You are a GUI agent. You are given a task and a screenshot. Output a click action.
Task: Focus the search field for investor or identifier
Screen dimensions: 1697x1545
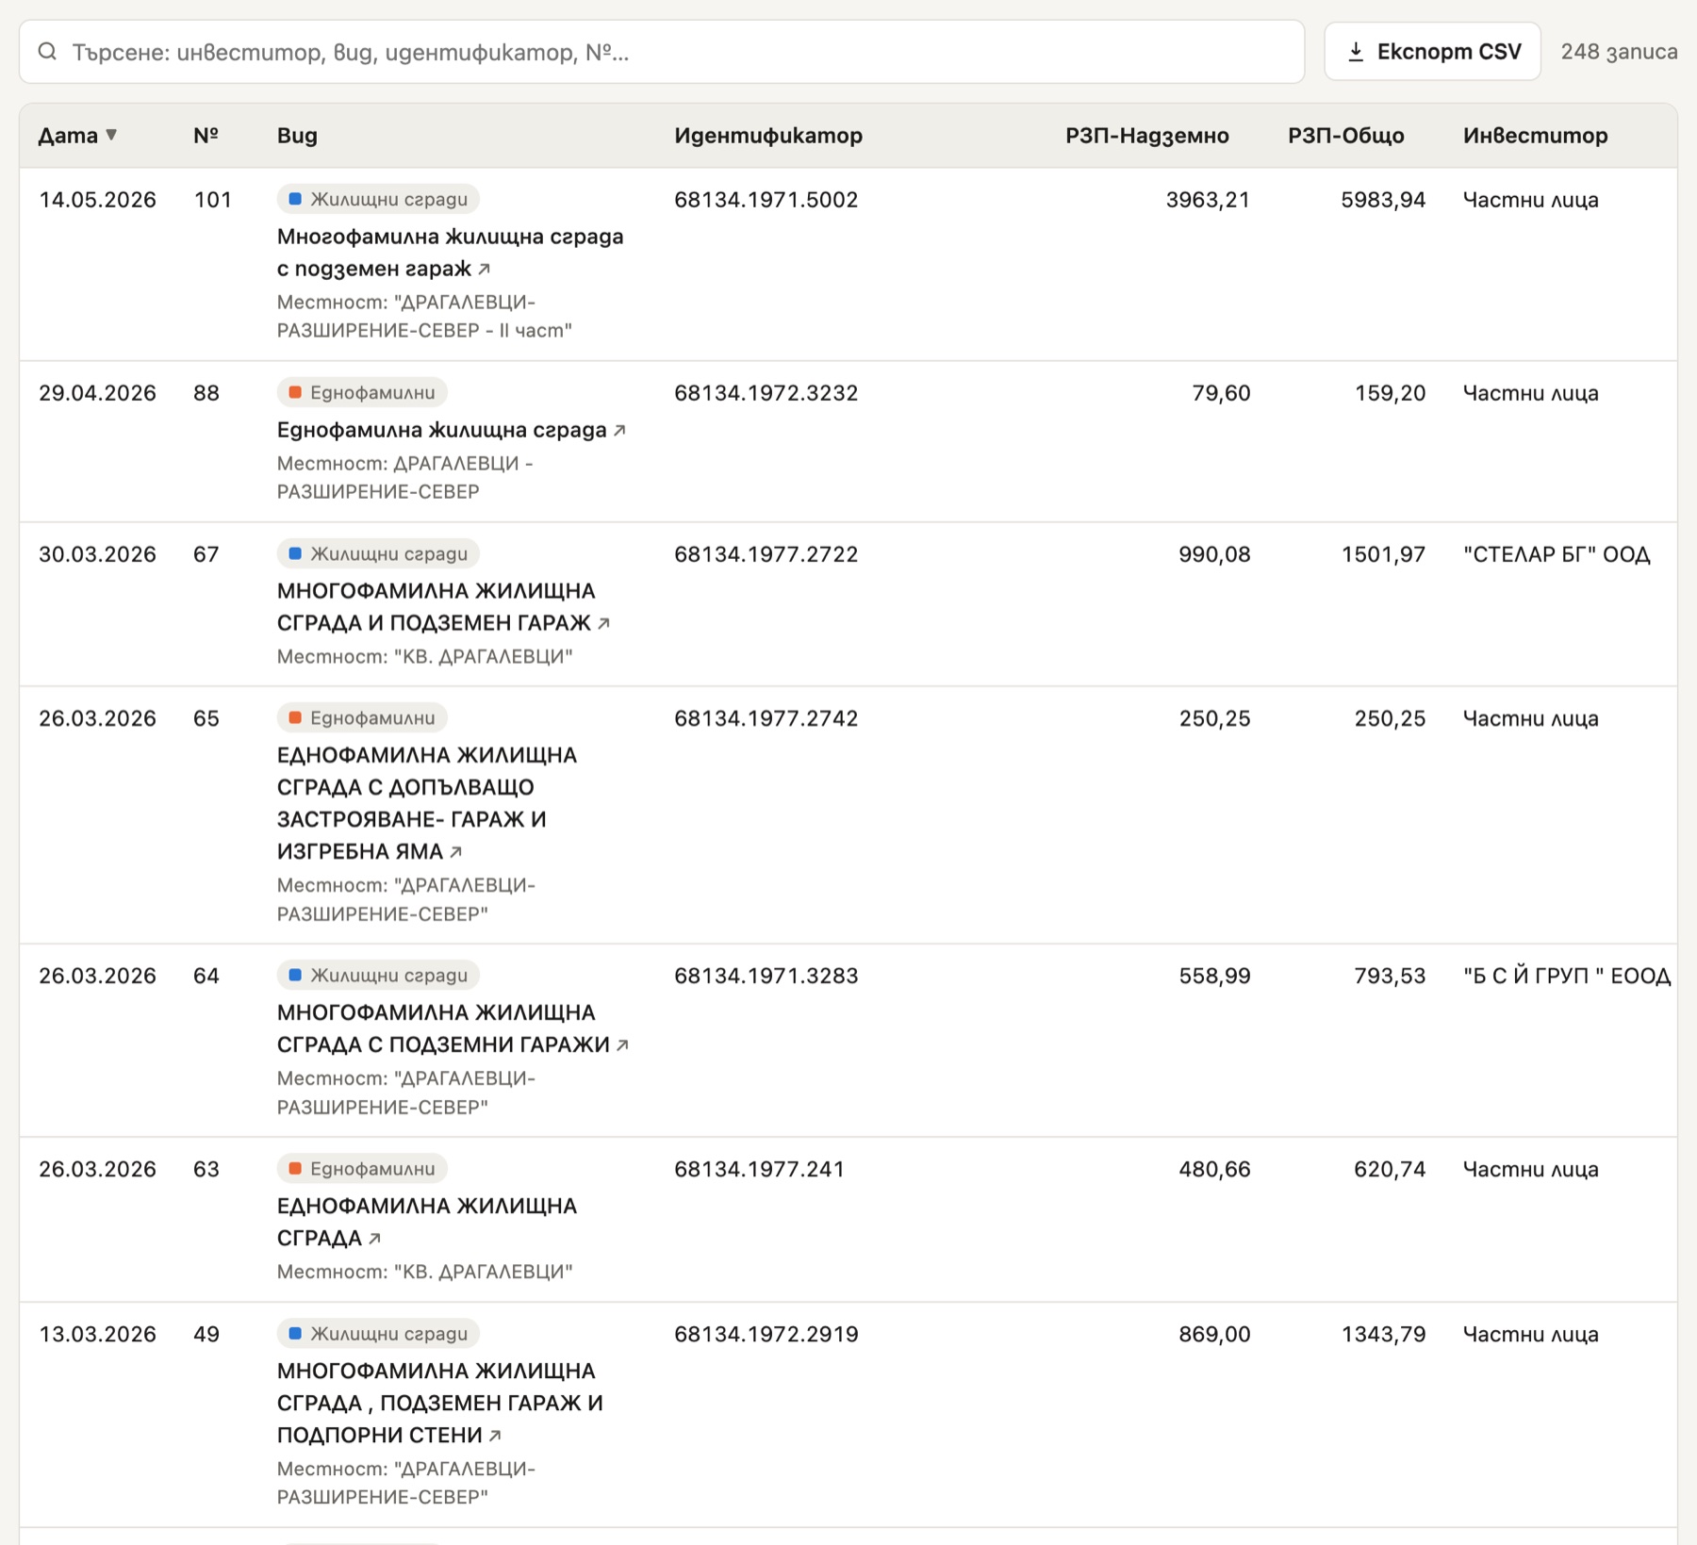click(662, 52)
